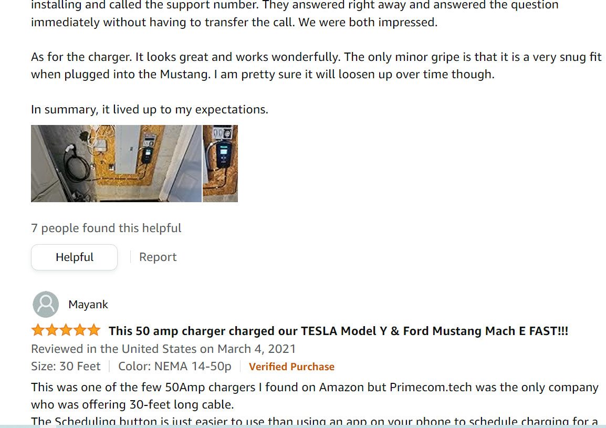
Task: Click the third star of Mayank's rating
Action: click(66, 330)
